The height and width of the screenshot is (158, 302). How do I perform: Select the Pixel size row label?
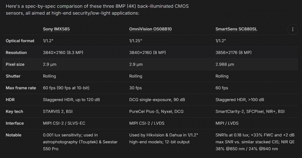15,64
